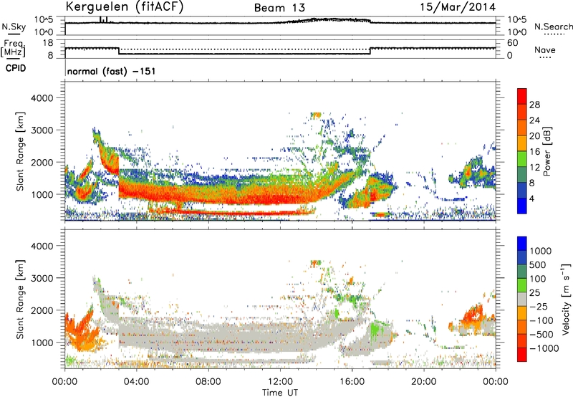Click the 4000 tick on power panel axis
Viewport: 573px width, 397px height.
coord(42,98)
